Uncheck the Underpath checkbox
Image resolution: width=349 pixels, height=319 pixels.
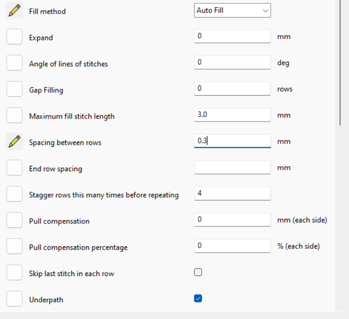pyautogui.click(x=198, y=299)
